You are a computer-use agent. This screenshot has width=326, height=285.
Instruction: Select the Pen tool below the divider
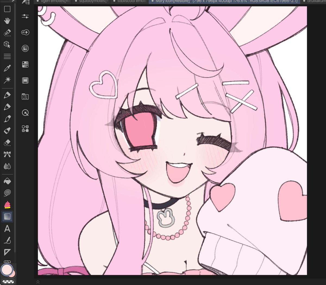(x=7, y=95)
